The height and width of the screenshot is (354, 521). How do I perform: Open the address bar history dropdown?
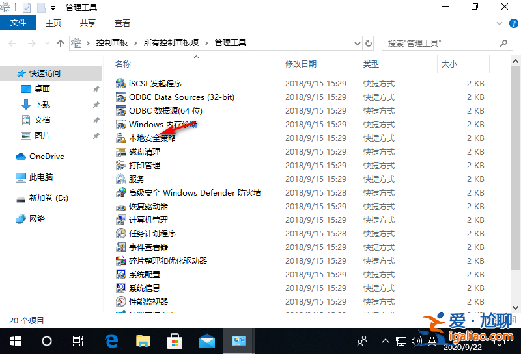[x=357, y=44]
